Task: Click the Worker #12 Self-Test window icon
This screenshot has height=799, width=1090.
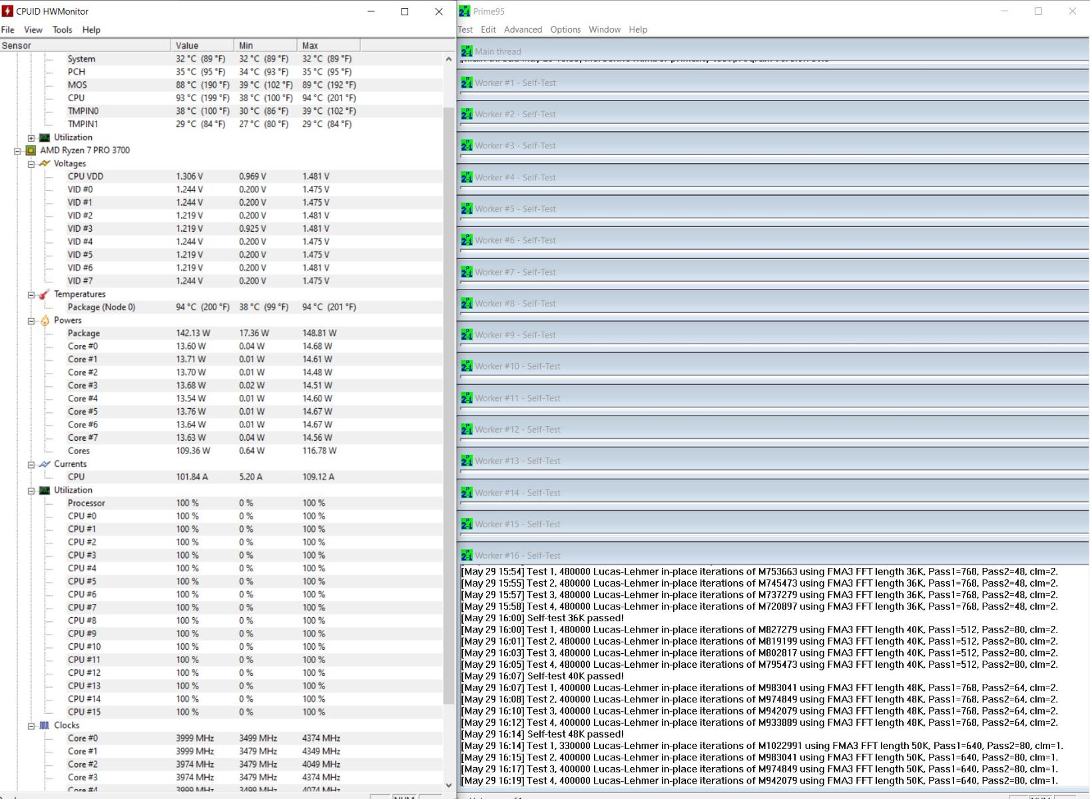Action: point(467,429)
